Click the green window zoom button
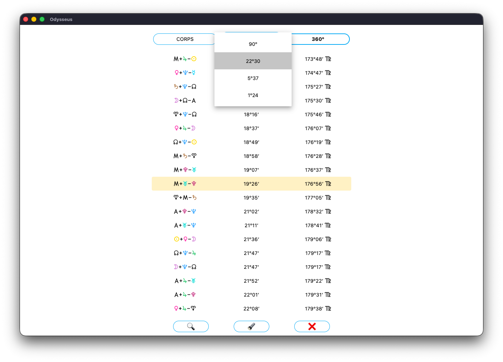This screenshot has width=503, height=362. coord(42,19)
